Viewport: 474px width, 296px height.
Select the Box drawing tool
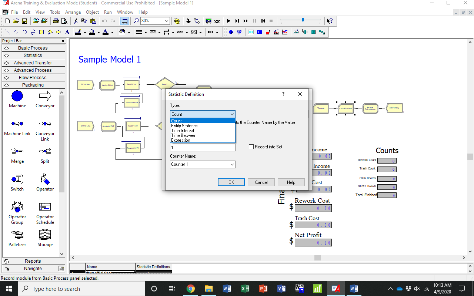tap(41, 32)
